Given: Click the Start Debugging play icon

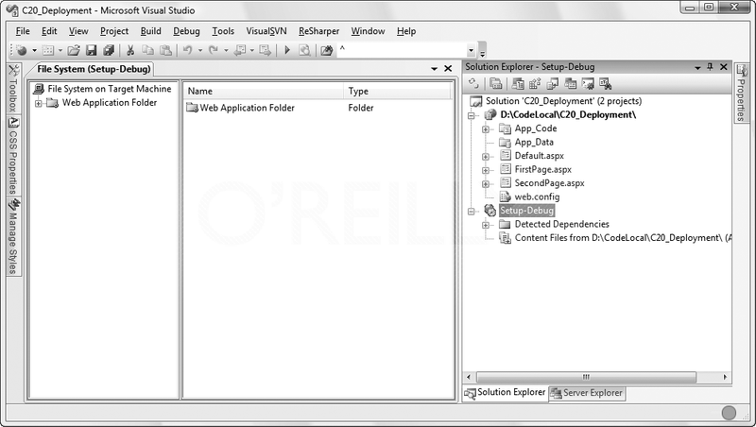Looking at the screenshot, I should click(287, 50).
